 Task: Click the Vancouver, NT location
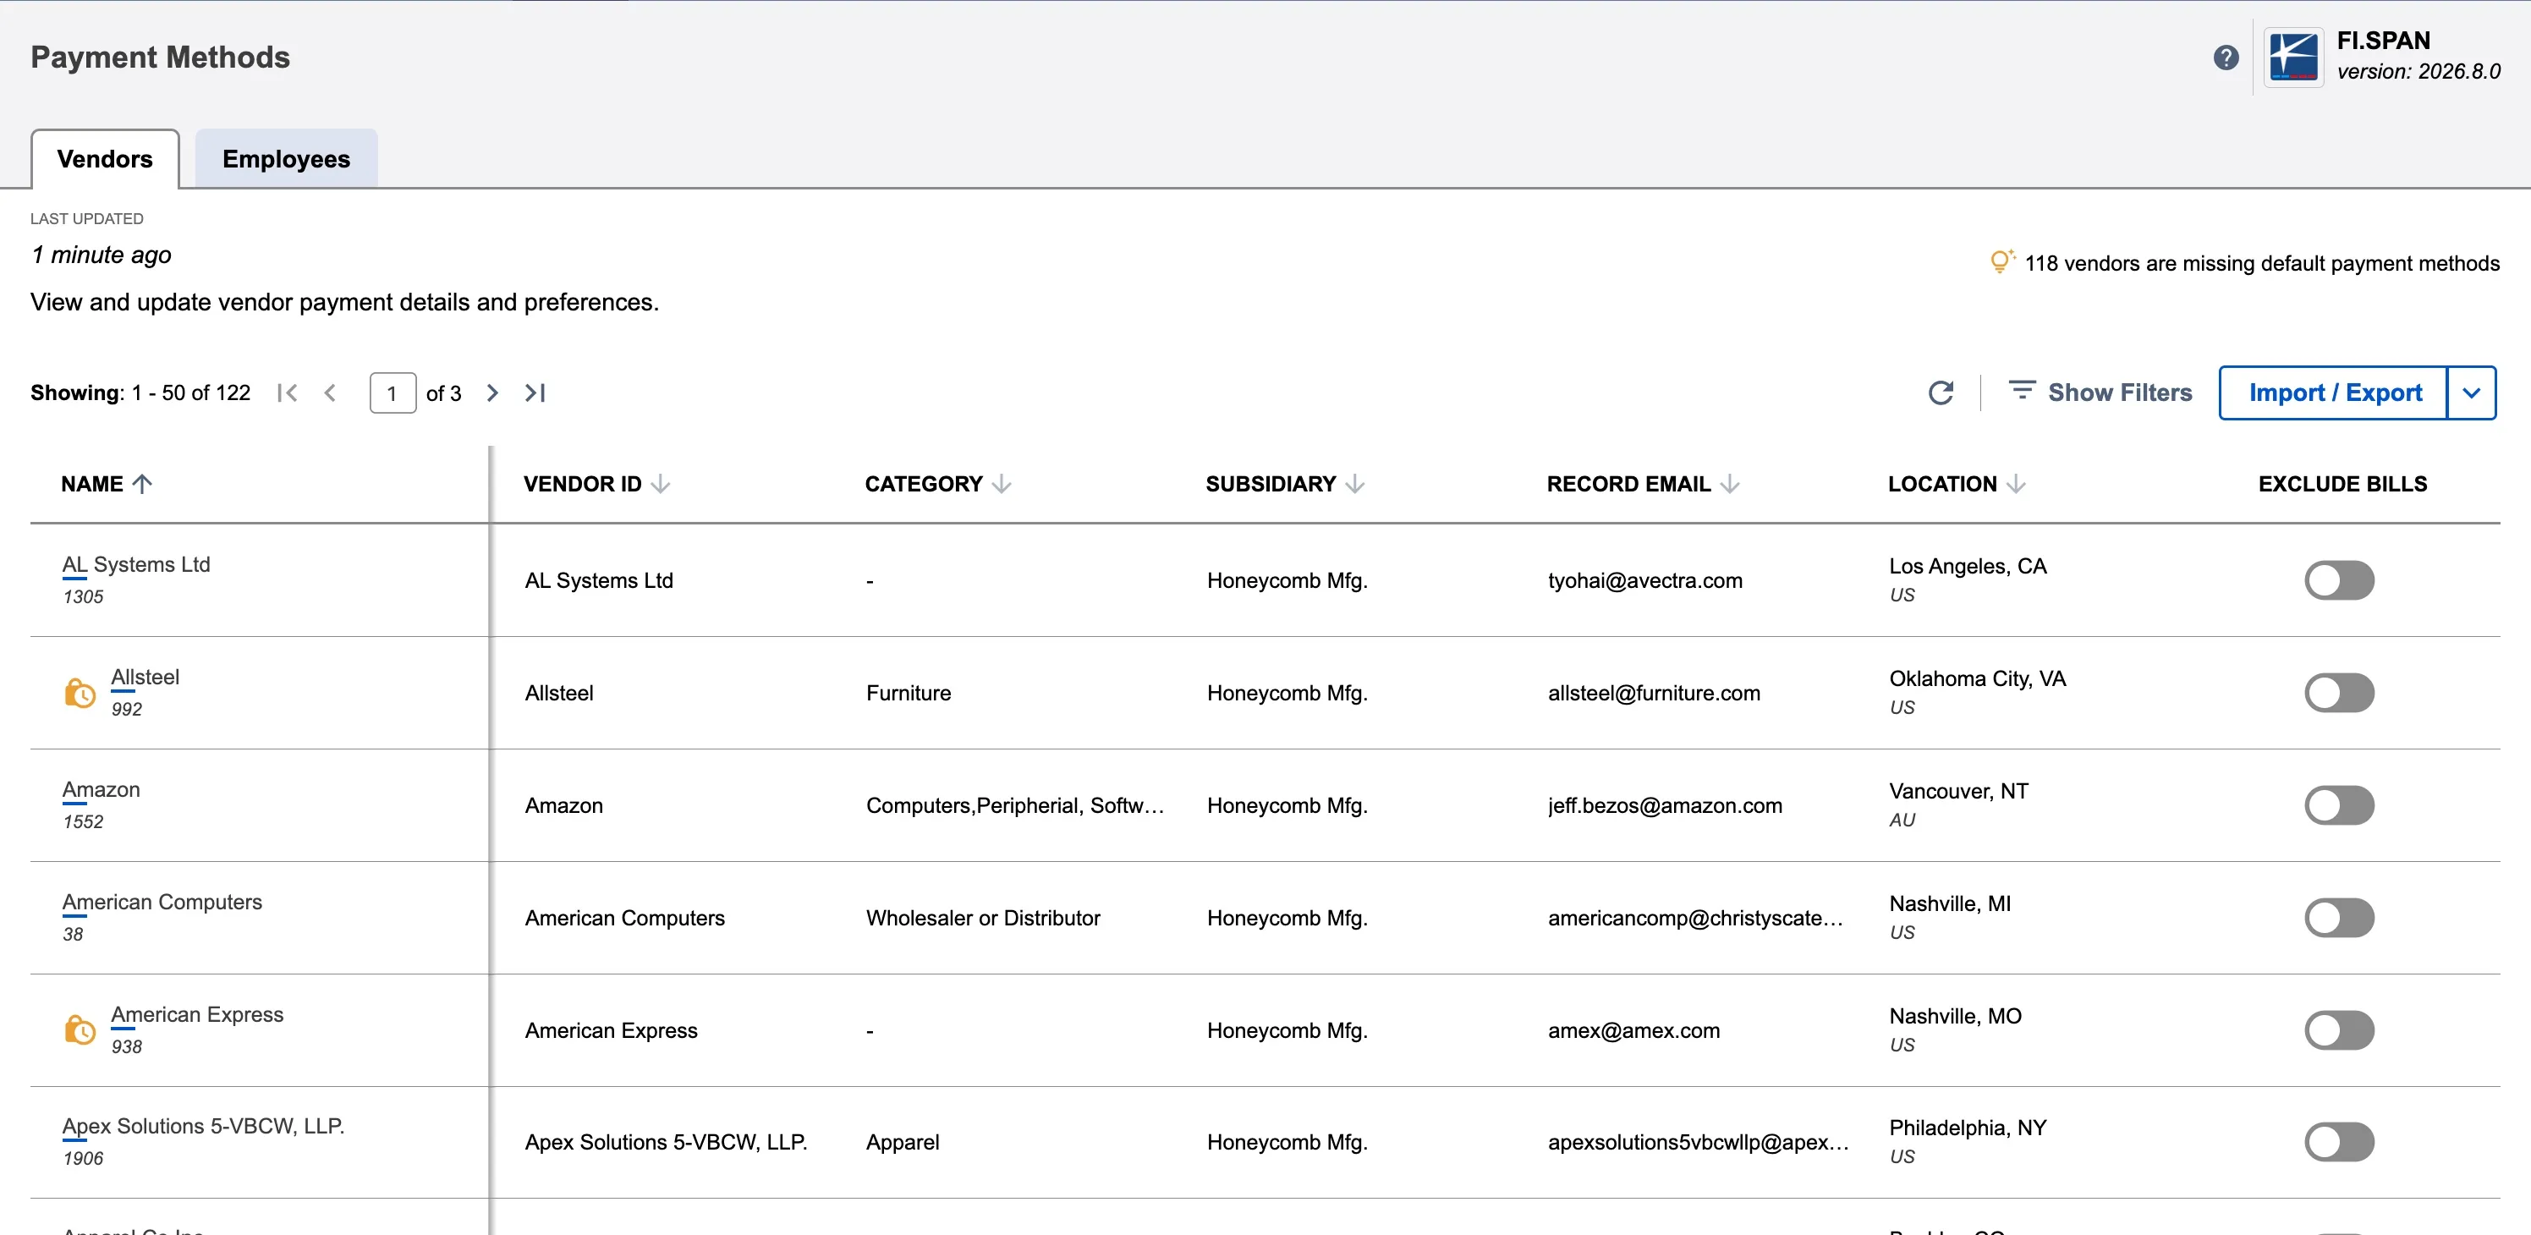1958,791
